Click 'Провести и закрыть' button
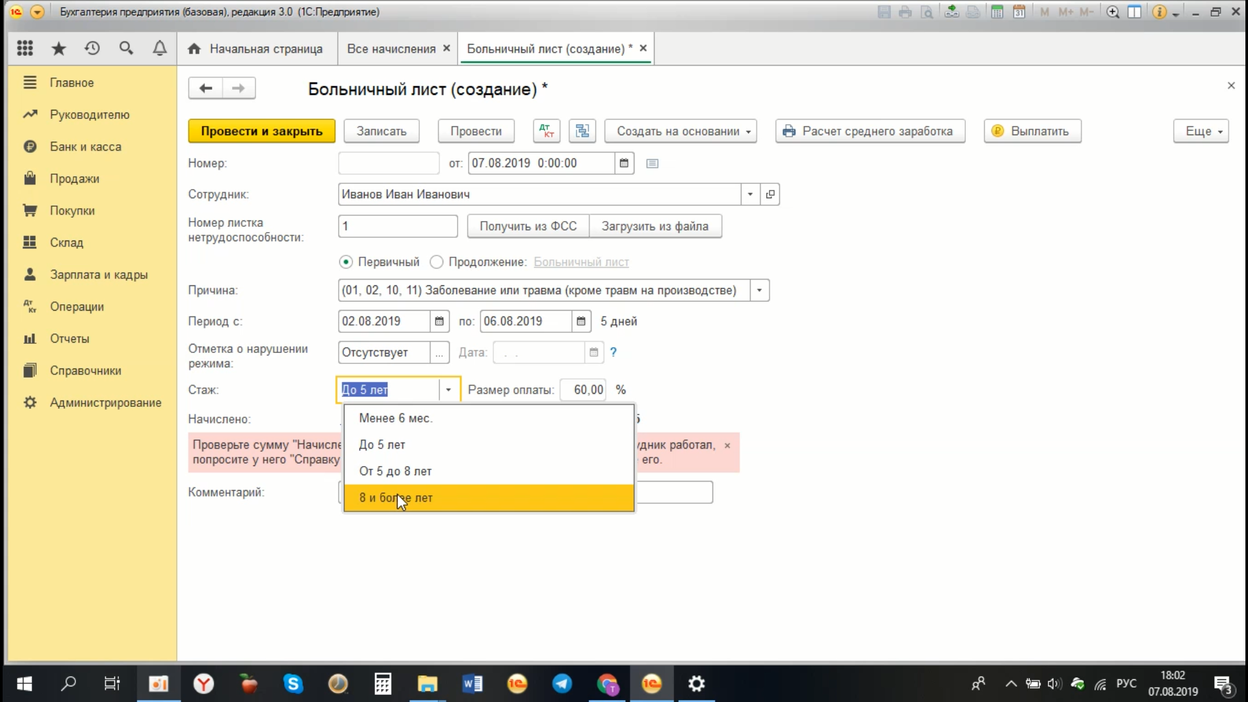1248x702 pixels. tap(261, 131)
